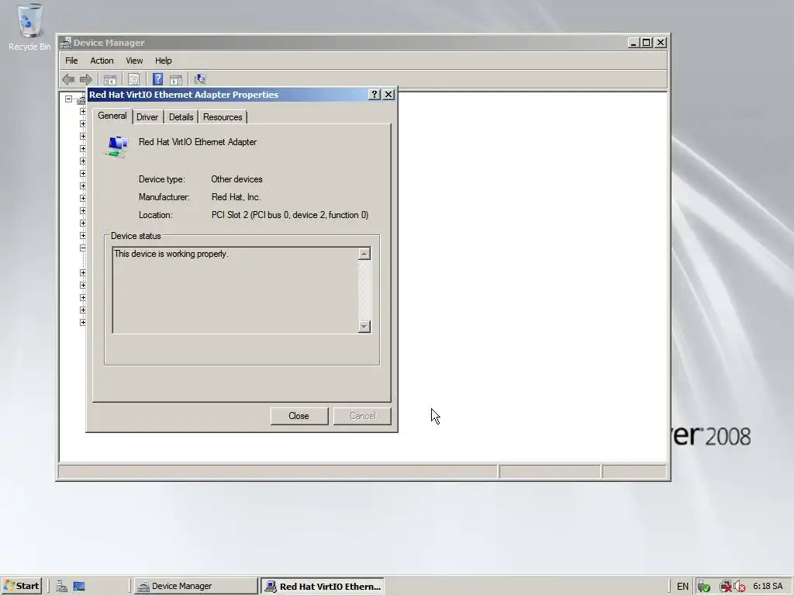Click the device status scrollbar track
This screenshot has width=794, height=596.
click(364, 290)
